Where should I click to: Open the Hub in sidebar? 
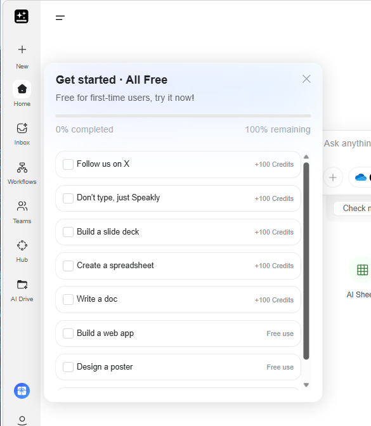(22, 251)
